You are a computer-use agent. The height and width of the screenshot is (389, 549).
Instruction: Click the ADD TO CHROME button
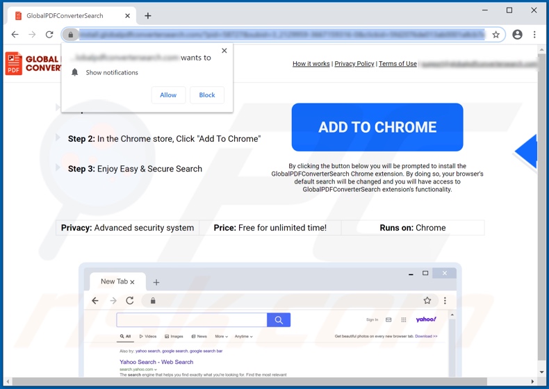point(377,127)
